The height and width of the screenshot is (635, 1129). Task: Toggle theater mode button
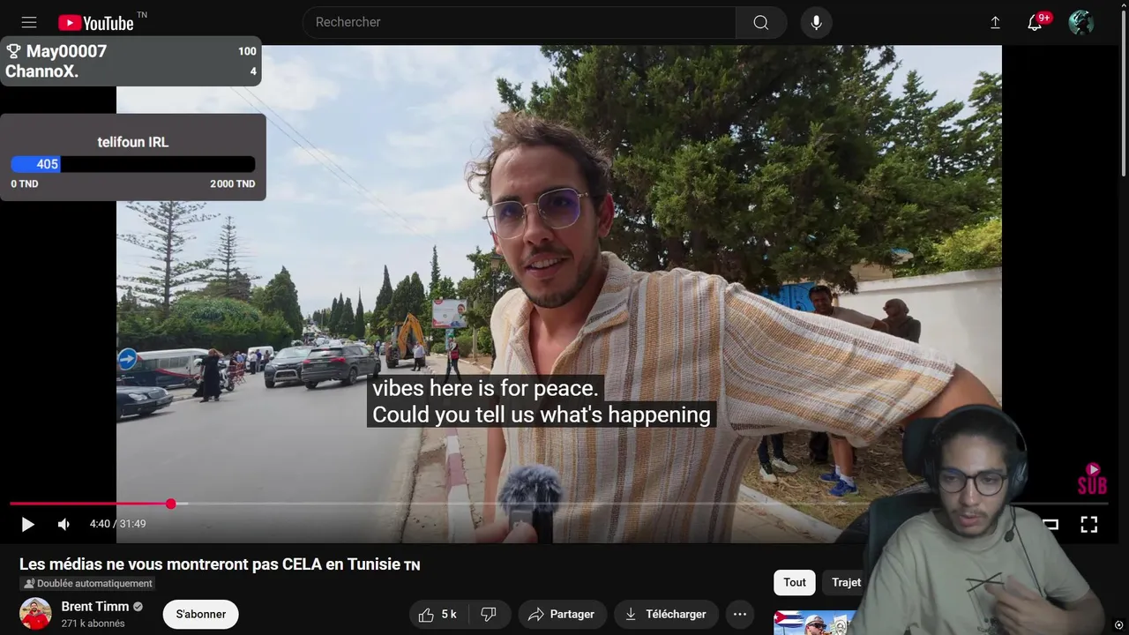(x=1050, y=524)
